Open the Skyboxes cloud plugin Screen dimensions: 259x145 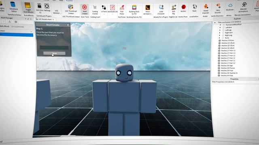tap(230, 7)
